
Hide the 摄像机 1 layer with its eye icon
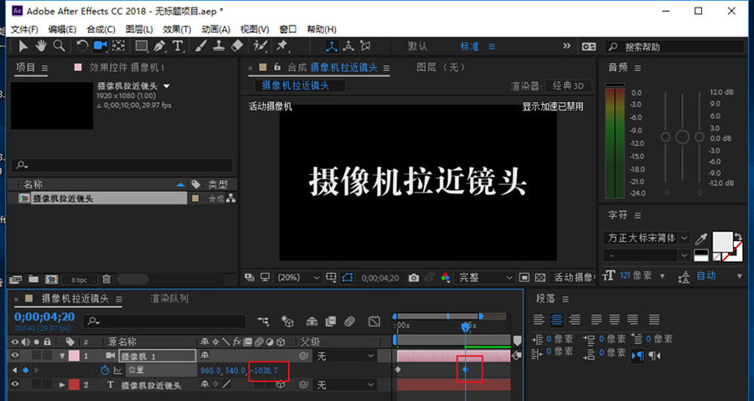point(17,356)
